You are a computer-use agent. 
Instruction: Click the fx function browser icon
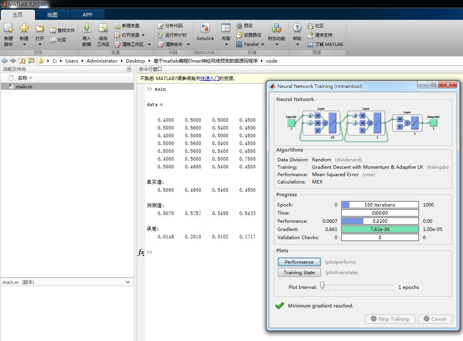(x=141, y=252)
